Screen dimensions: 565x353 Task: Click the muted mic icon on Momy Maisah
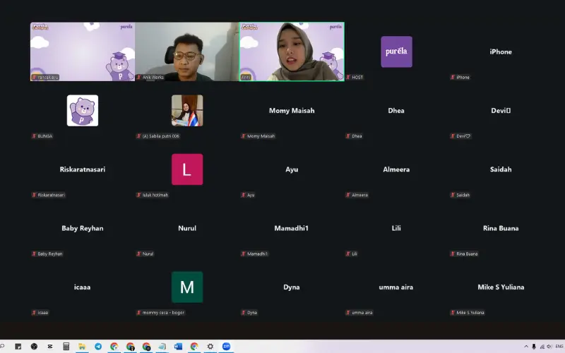pyautogui.click(x=244, y=136)
